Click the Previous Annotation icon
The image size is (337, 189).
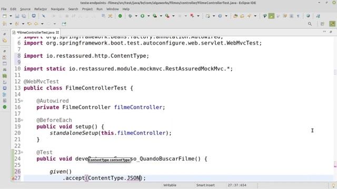(x=17, y=24)
